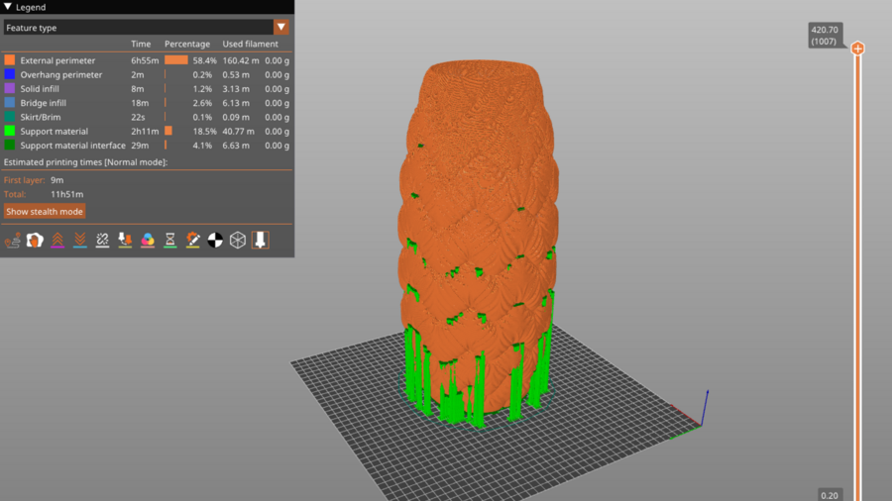Toggle deretractions display icon
Image resolution: width=892 pixels, height=501 pixels.
coord(79,240)
